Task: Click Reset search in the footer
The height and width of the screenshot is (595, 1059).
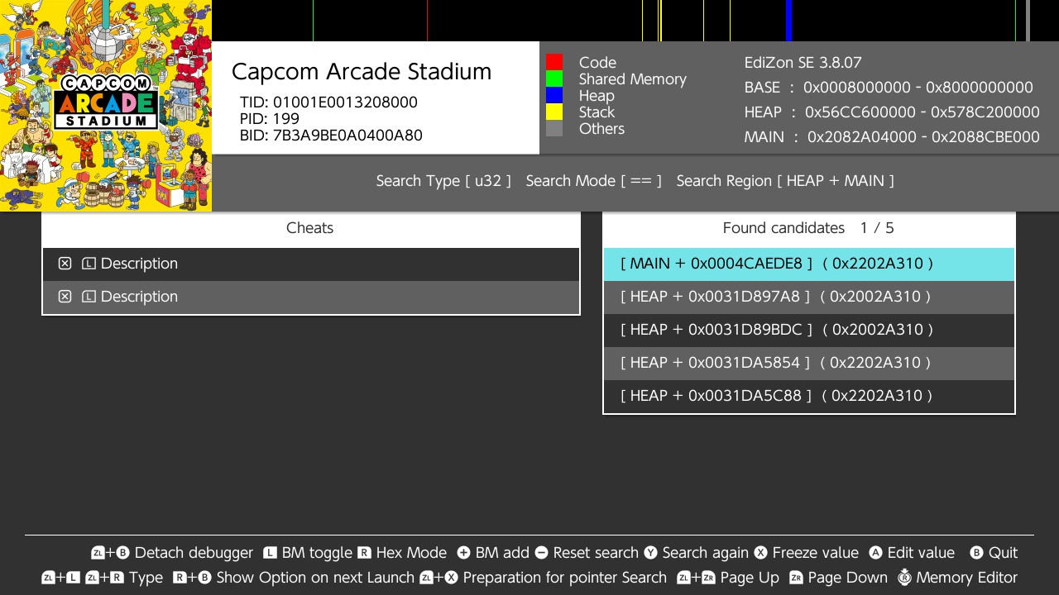Action: click(x=596, y=553)
